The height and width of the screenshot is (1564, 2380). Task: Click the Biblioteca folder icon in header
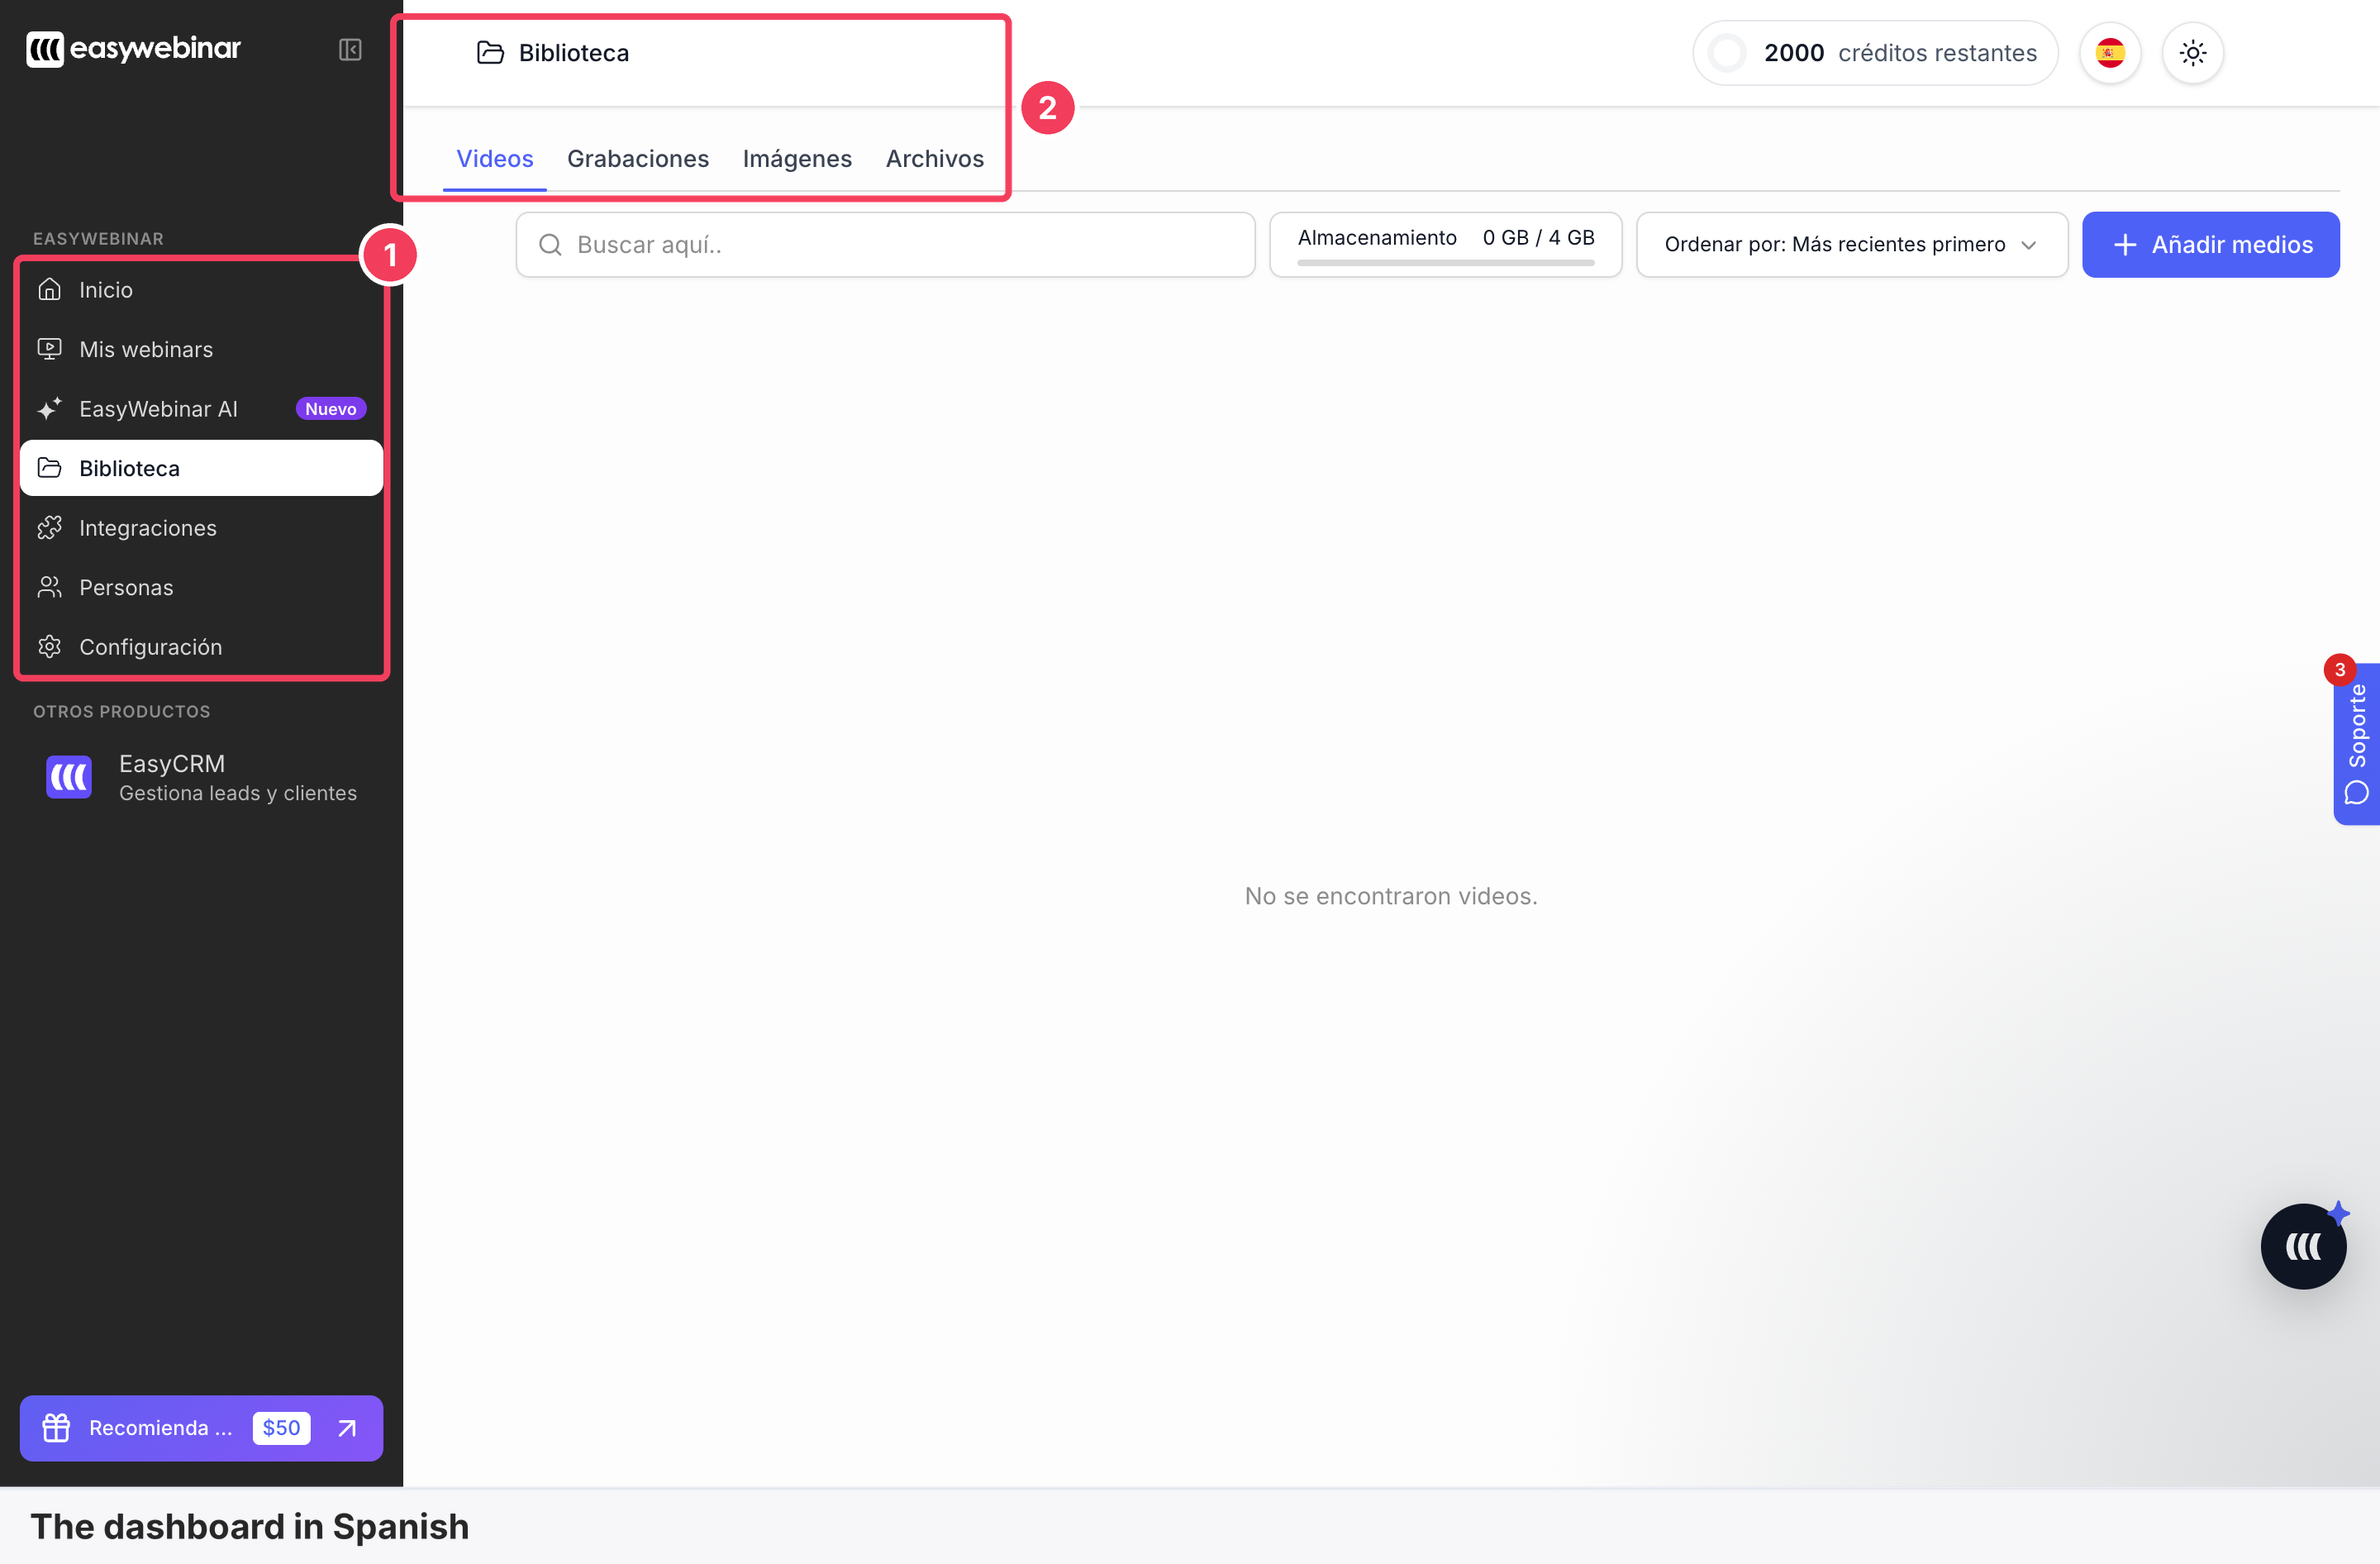490,53
